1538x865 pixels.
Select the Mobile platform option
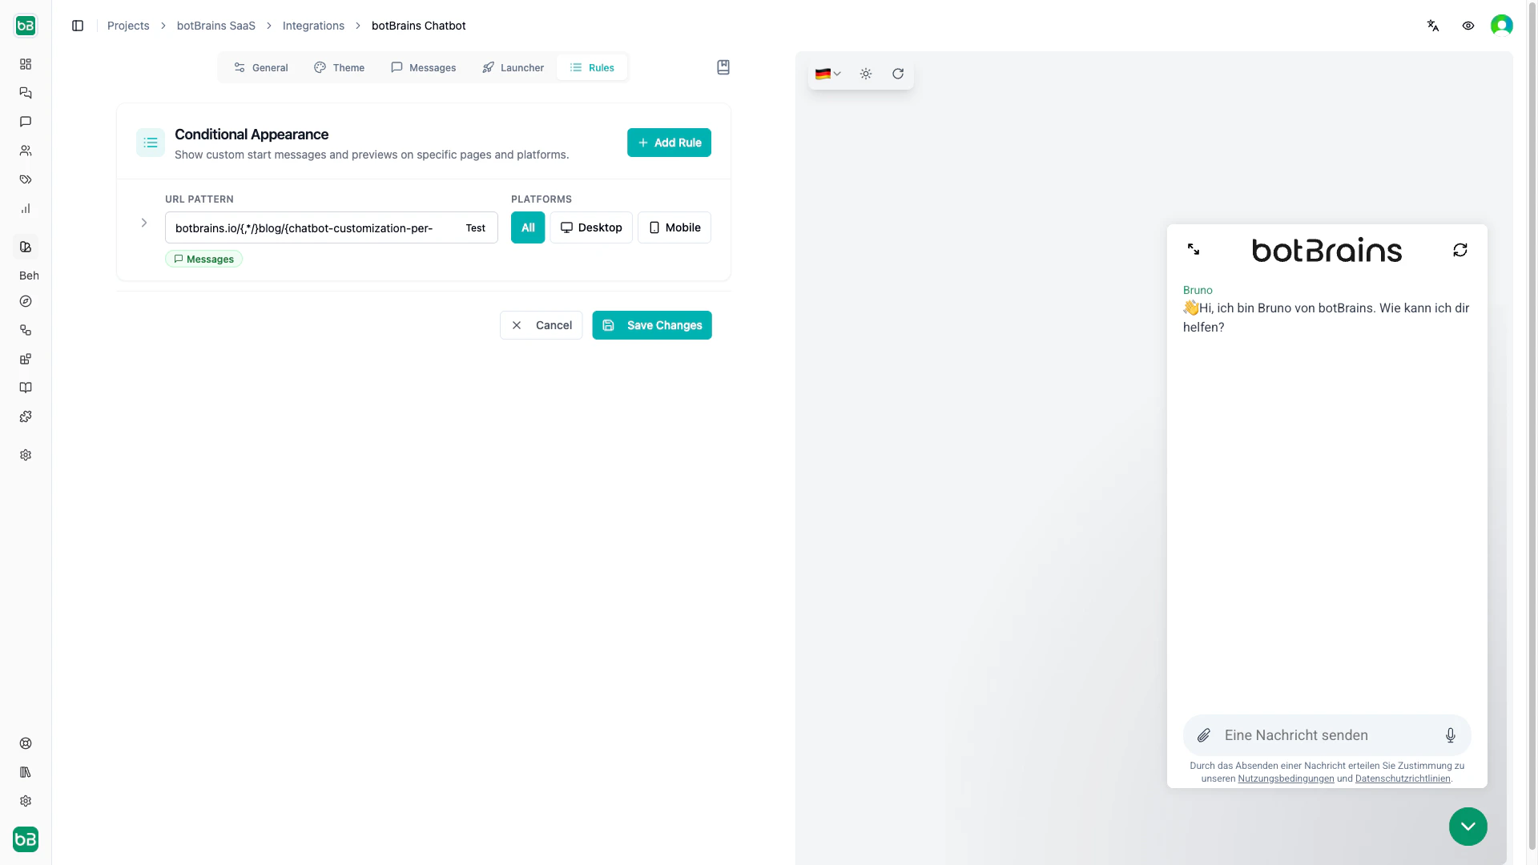674,227
